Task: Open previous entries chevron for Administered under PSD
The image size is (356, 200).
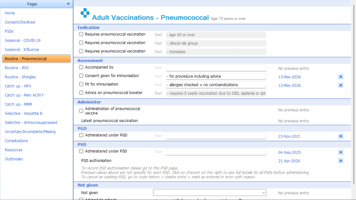Action: [341, 152]
